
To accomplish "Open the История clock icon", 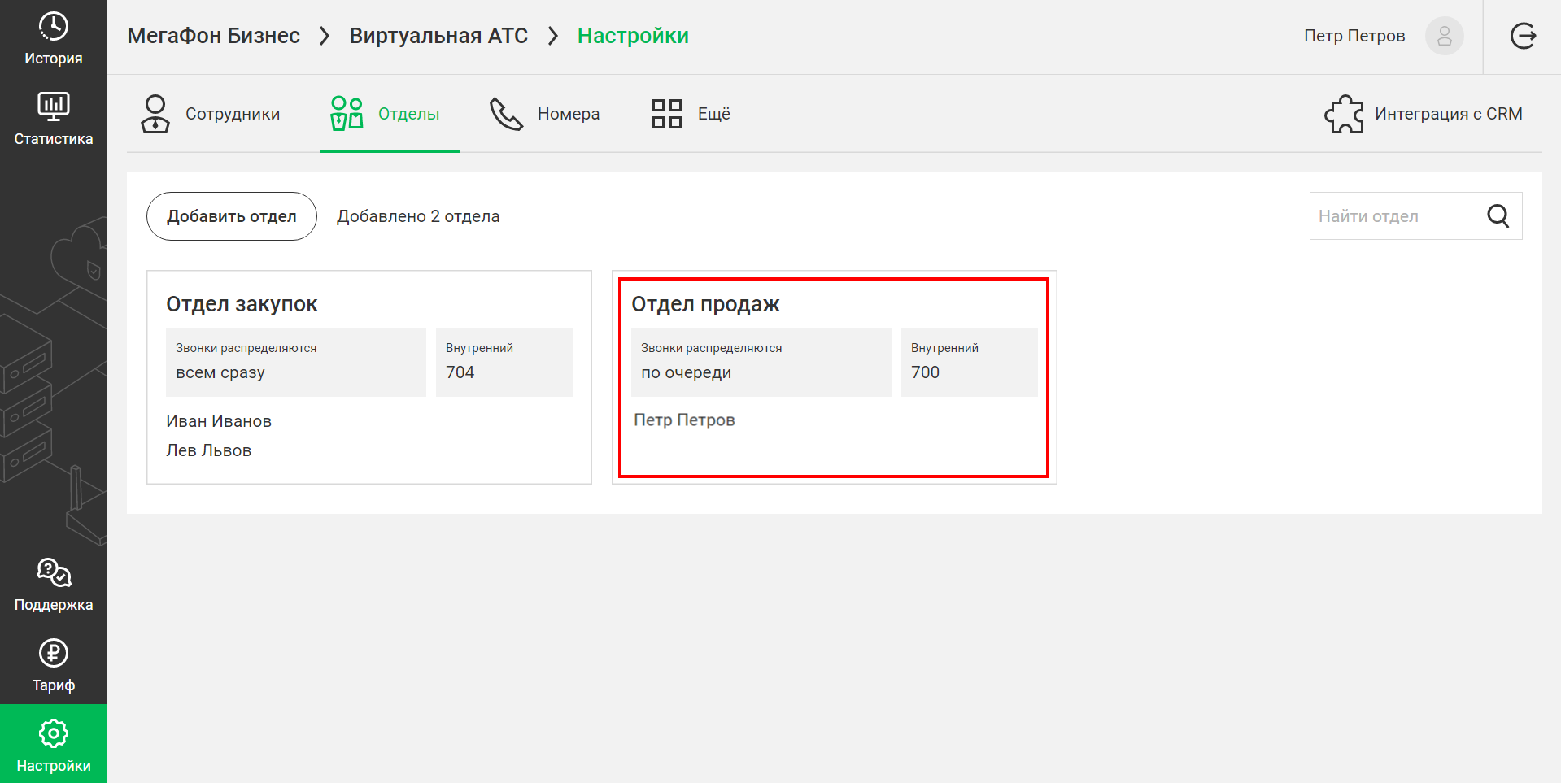I will [54, 26].
